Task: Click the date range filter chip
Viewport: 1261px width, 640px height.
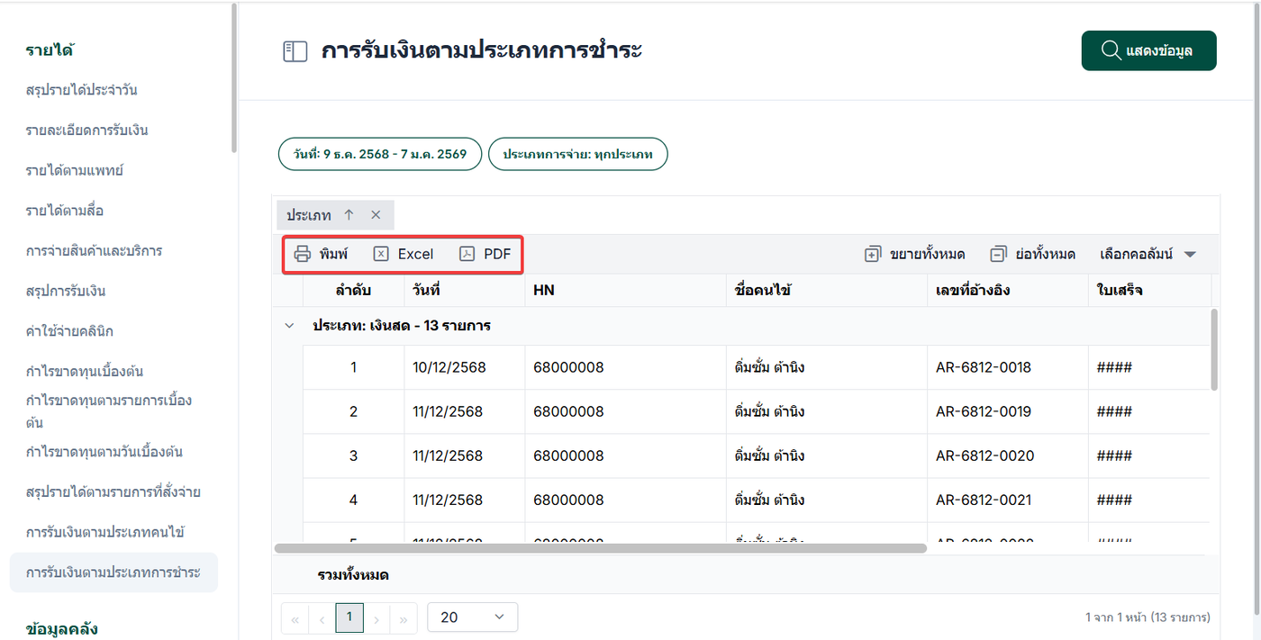Action: pos(380,154)
